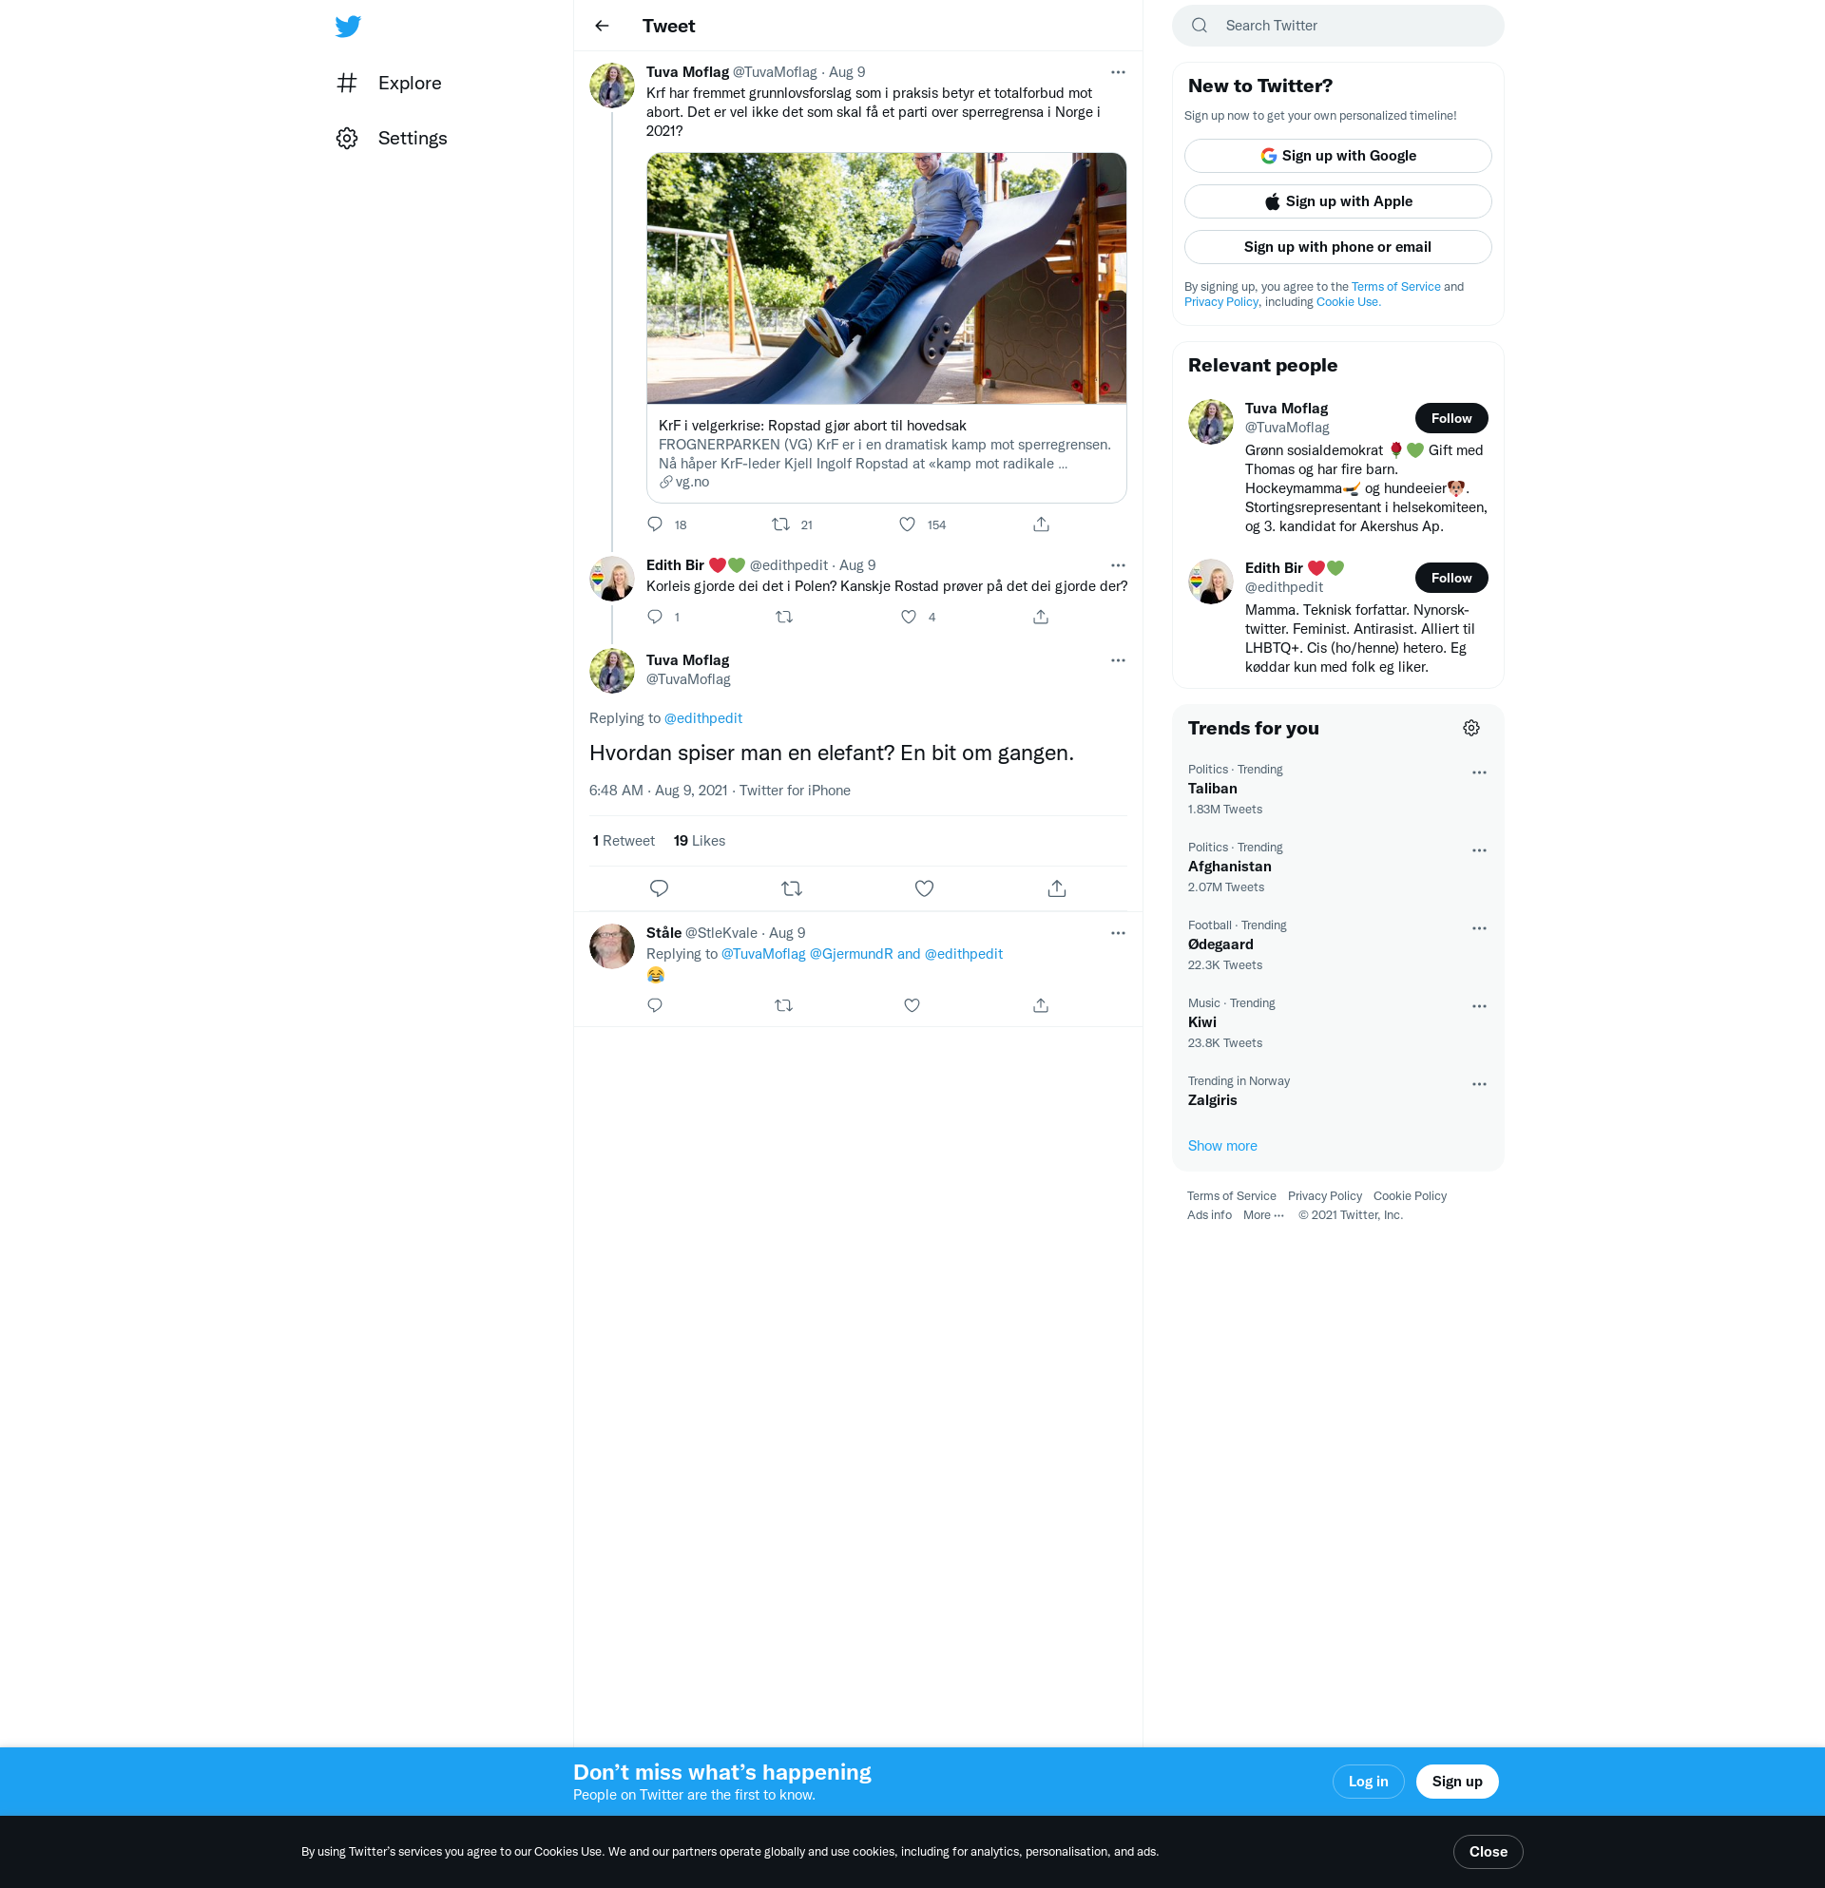The height and width of the screenshot is (1888, 1825).
Task: Like the main elefant tweet
Action: (x=924, y=888)
